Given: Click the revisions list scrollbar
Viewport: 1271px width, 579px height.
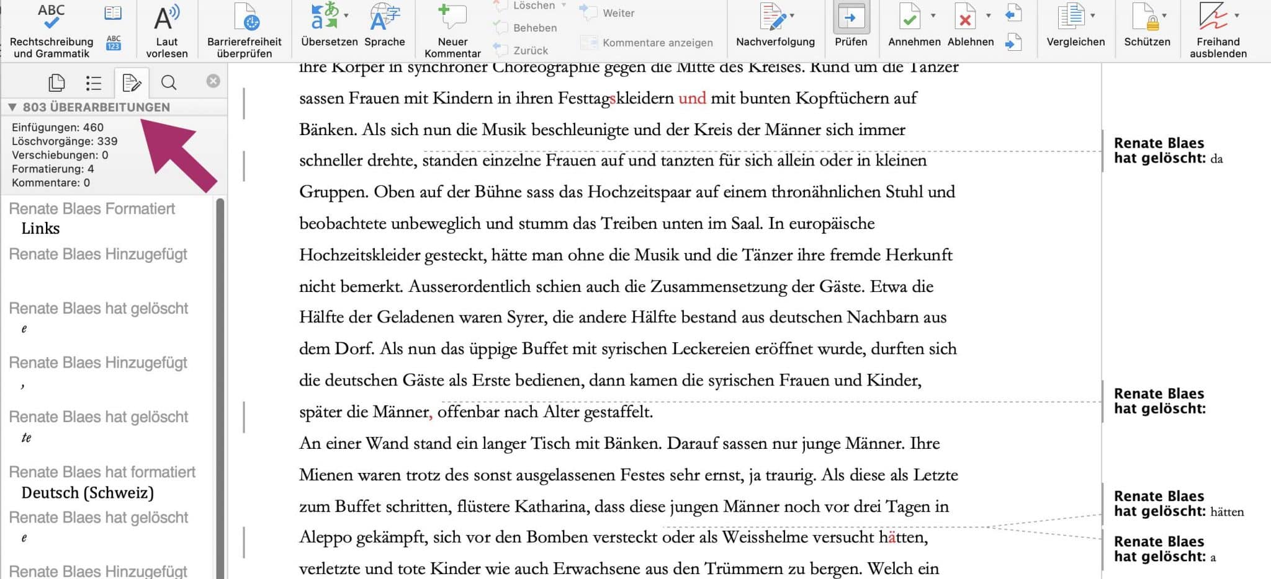Looking at the screenshot, I should tap(220, 387).
